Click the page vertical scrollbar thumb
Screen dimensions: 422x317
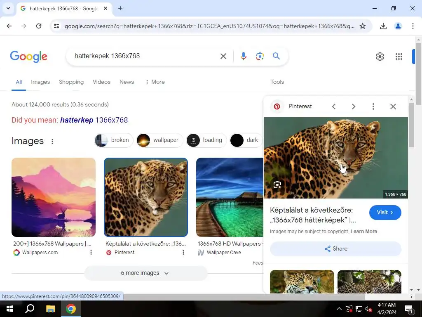418,73
